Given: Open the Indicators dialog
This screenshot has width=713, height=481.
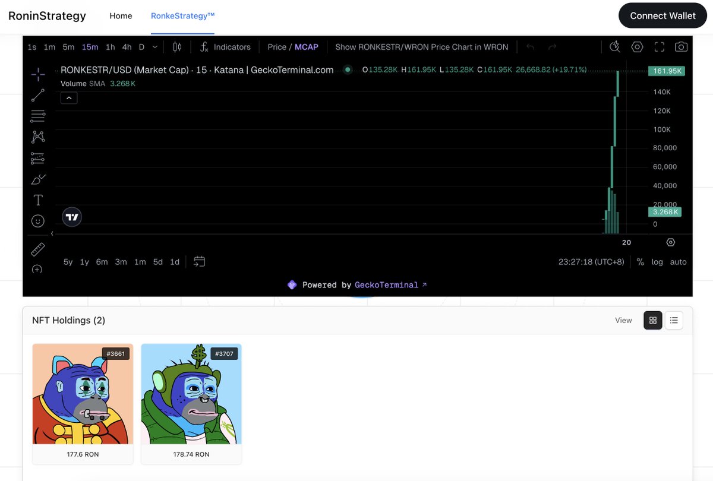Looking at the screenshot, I should (x=225, y=47).
